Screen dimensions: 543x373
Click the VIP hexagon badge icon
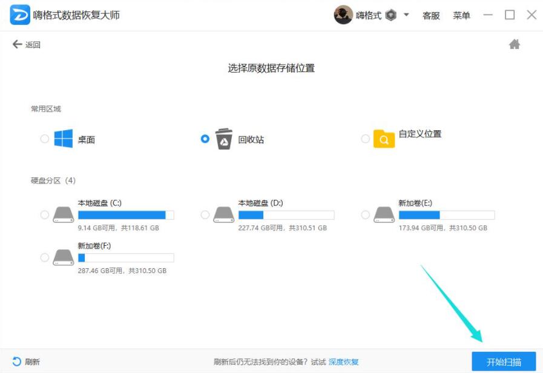390,15
